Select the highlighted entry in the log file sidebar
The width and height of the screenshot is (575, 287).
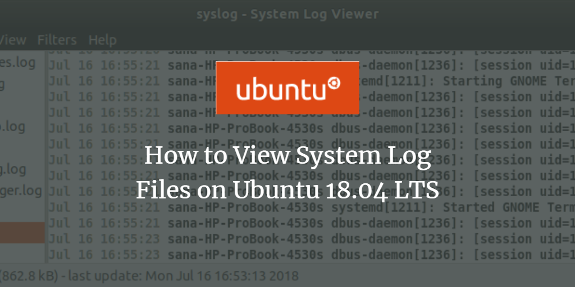22,233
